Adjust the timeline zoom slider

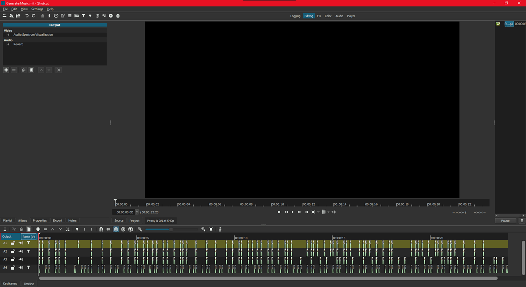[x=171, y=229]
